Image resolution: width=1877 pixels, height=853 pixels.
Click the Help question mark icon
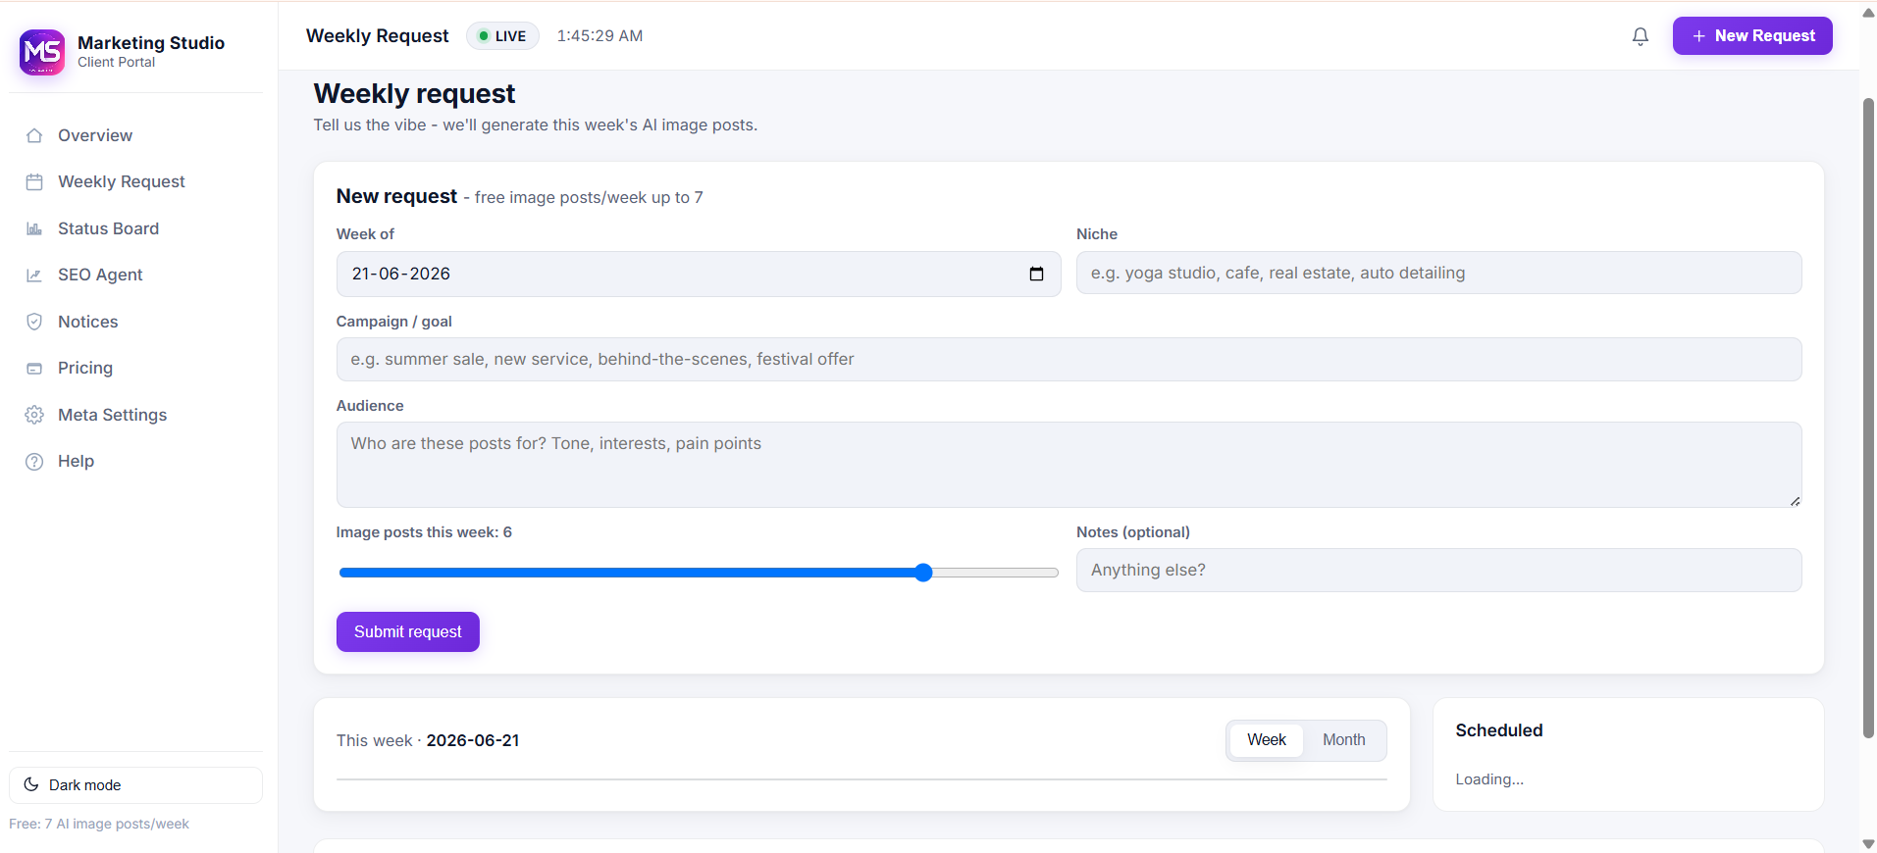tap(34, 461)
